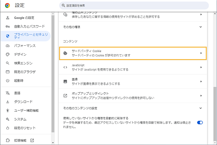Expand その他の権限 chevron
The image size is (217, 145).
(201, 27)
